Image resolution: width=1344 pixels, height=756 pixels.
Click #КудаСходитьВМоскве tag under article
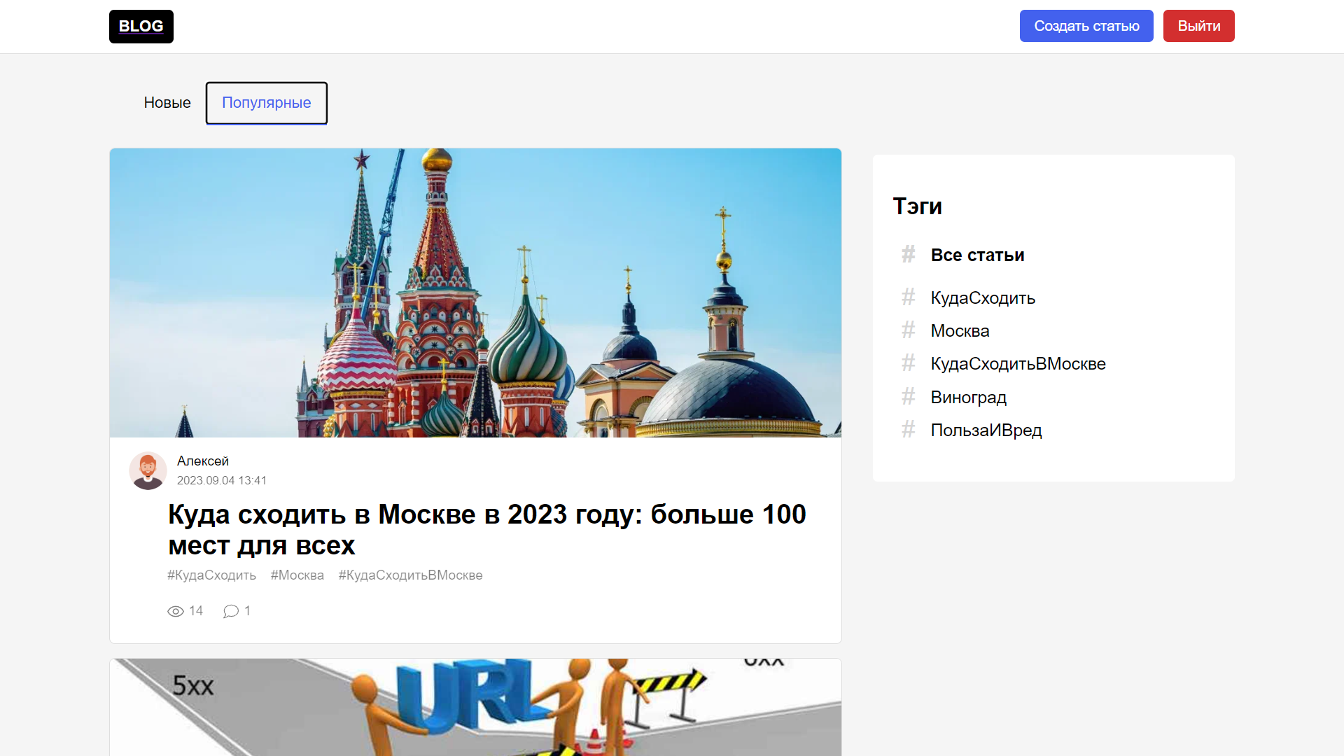pyautogui.click(x=410, y=575)
